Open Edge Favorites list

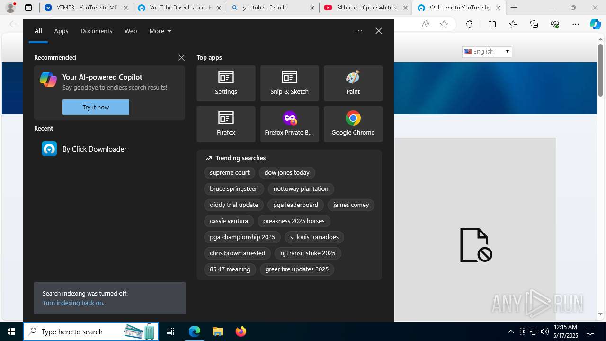tap(513, 24)
